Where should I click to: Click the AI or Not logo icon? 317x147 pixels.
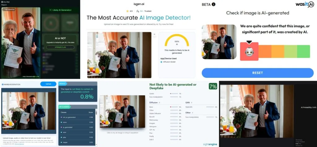click(2, 2)
